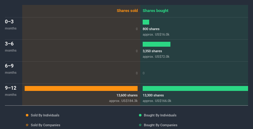Select the Shares sold column header
The image size is (253, 129).
pyautogui.click(x=127, y=11)
